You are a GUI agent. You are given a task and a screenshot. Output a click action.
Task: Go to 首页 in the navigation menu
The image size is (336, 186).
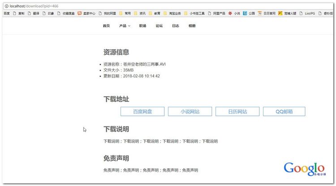pos(106,26)
